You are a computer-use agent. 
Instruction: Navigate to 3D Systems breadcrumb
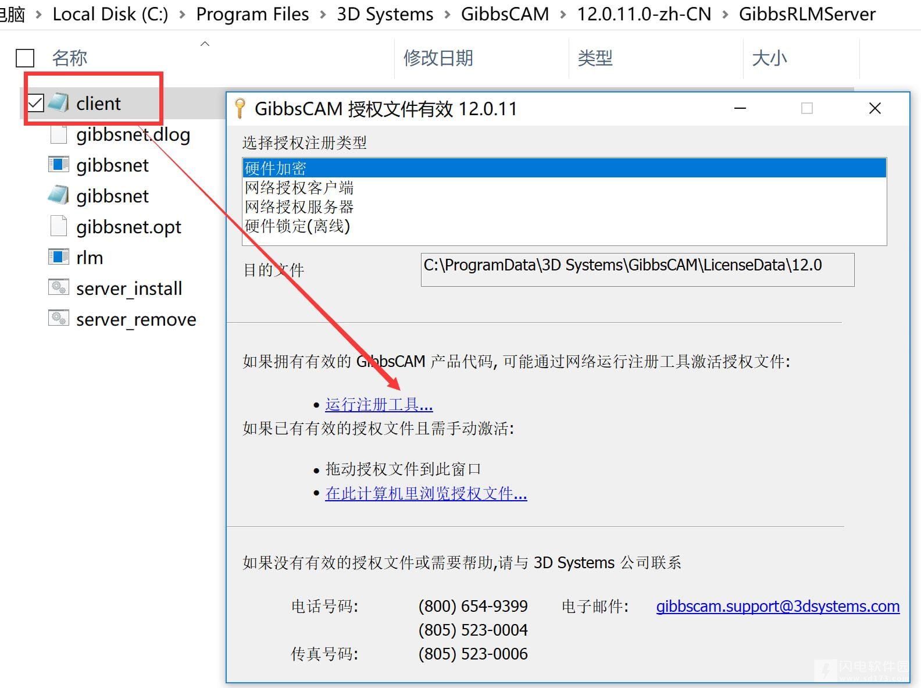pyautogui.click(x=385, y=14)
